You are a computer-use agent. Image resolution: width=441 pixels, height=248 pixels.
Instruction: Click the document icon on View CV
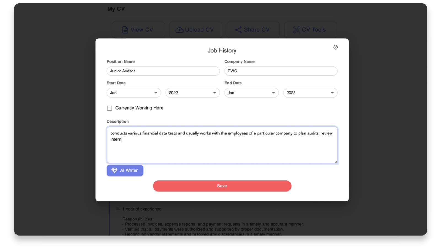click(125, 29)
